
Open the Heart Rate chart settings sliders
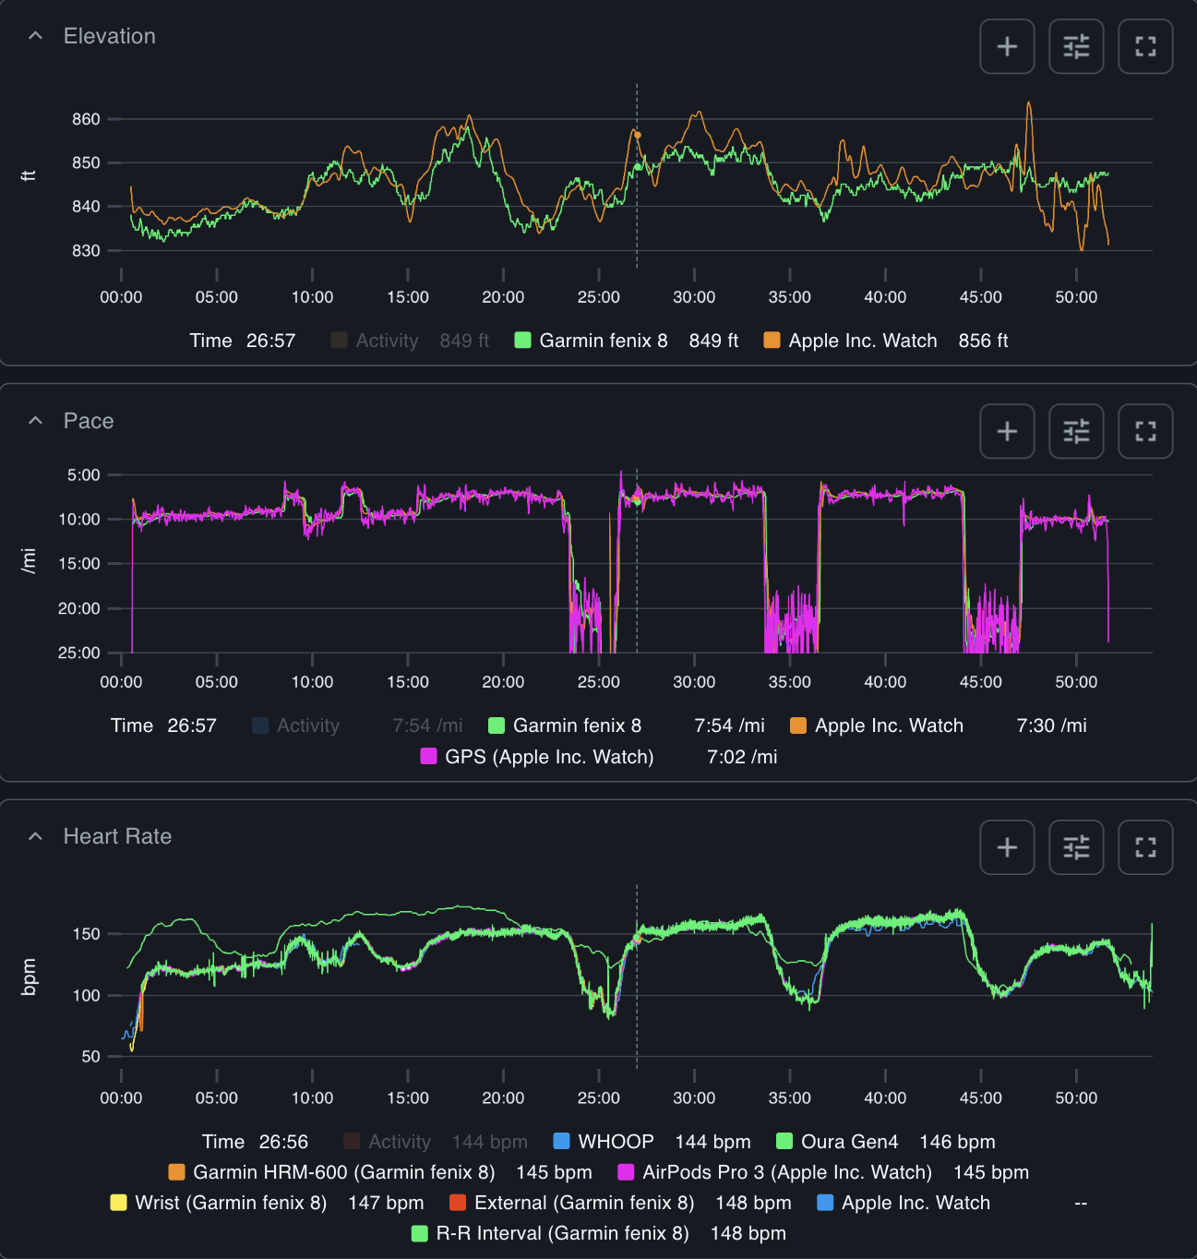pos(1076,846)
